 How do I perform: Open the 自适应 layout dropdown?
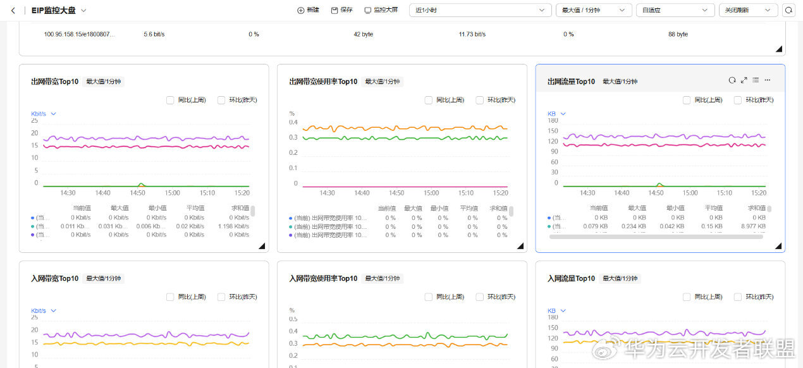[676, 10]
